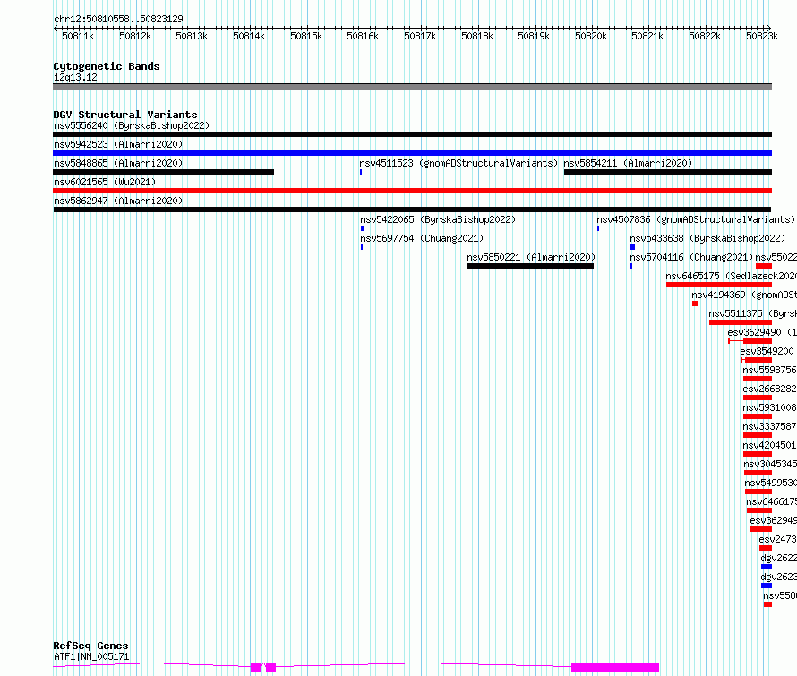Click the long blue bar of nsv5942523
This screenshot has height=676, width=797.
click(x=412, y=153)
